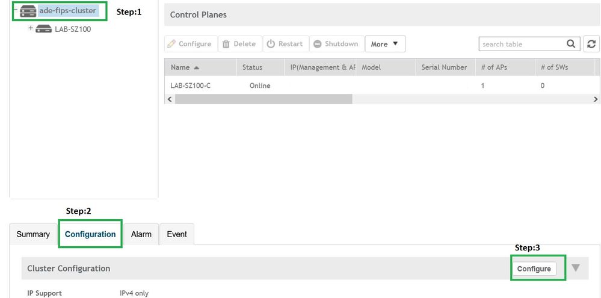The image size is (601, 298).
Task: Collapse the Cluster Configuration section arrow
Action: click(x=576, y=268)
